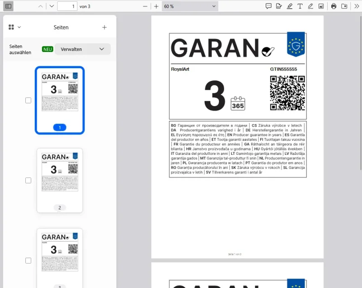Screen dimensions: 362x288
Task: Click the EU guarantee shield emblem on page 1
Action: pos(296,44)
